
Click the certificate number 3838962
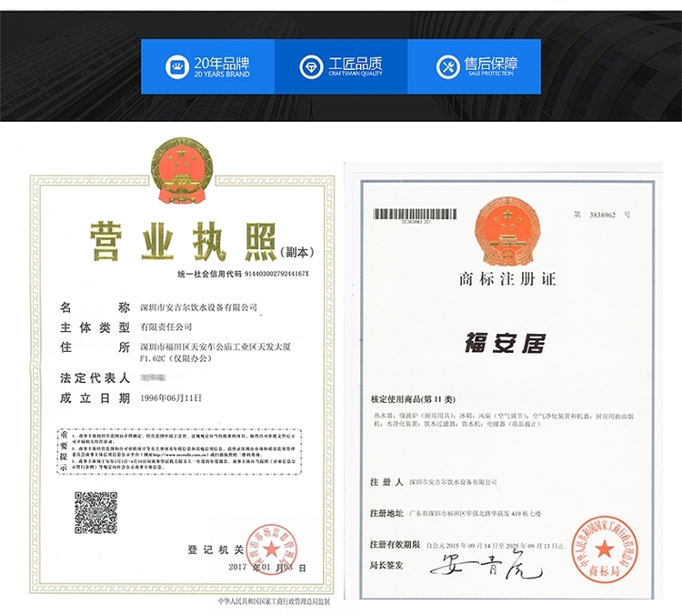tap(602, 215)
